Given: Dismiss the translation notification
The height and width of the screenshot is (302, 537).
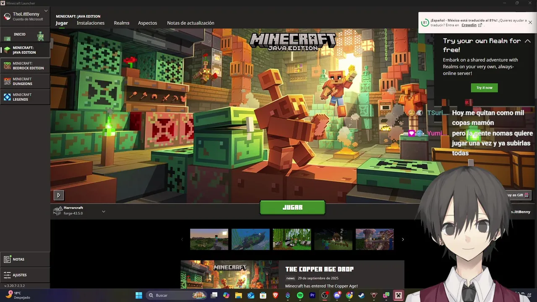Looking at the screenshot, I should pos(530,23).
